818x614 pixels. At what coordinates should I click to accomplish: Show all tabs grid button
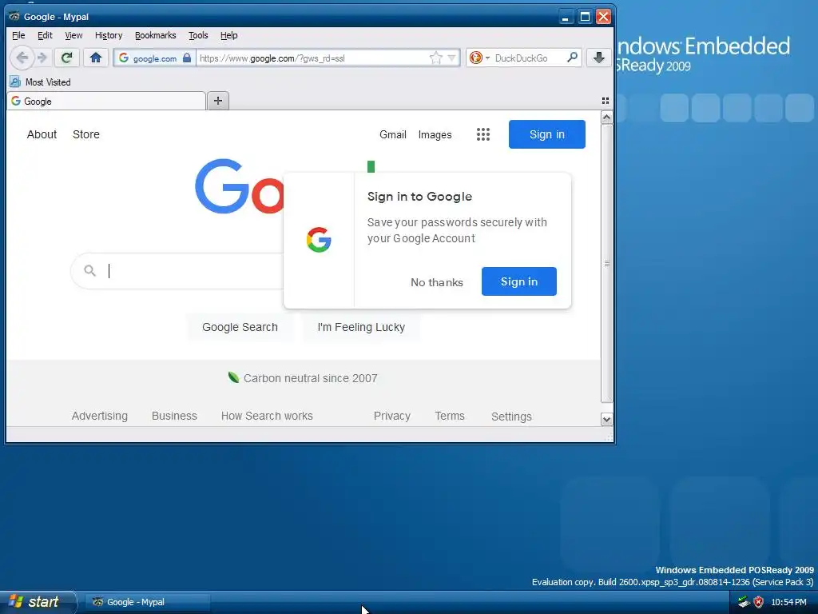[x=606, y=101]
